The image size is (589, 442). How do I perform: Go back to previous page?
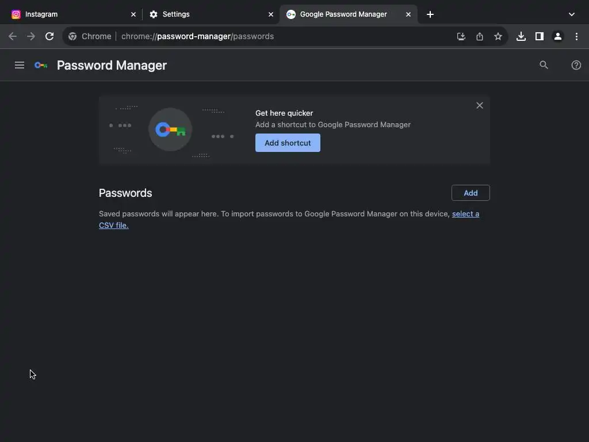click(13, 36)
